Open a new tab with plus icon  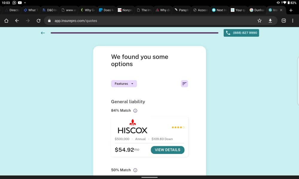291,10
